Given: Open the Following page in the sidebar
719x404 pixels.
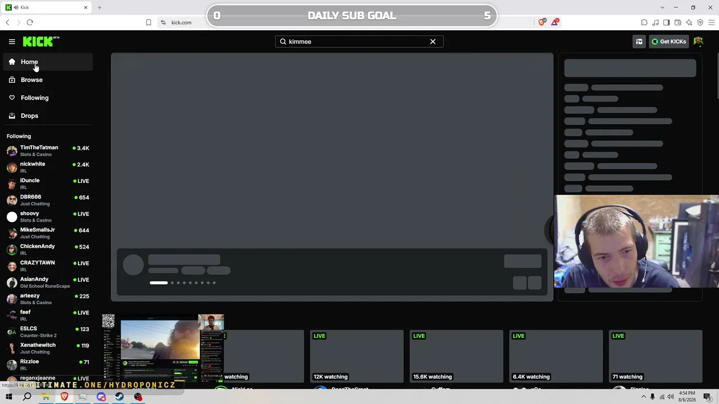Looking at the screenshot, I should 48,98.
